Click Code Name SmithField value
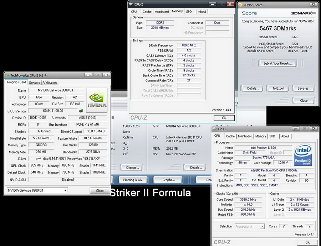This screenshot has width=321, height=246. click(249, 152)
